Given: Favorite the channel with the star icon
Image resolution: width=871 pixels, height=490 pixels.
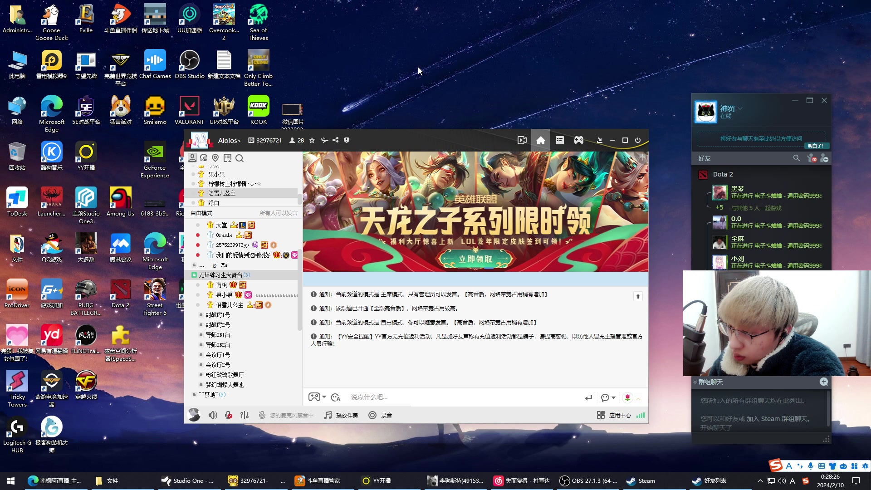Looking at the screenshot, I should 312,140.
